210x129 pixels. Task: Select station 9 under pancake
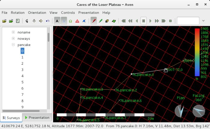(22, 107)
